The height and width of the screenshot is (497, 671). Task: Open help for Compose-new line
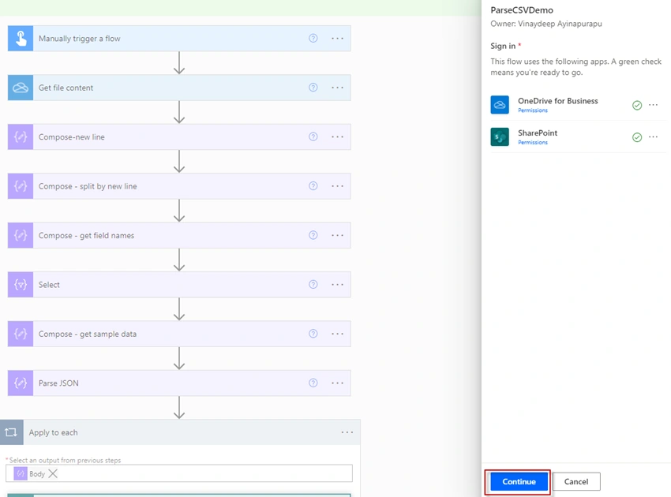coord(313,136)
